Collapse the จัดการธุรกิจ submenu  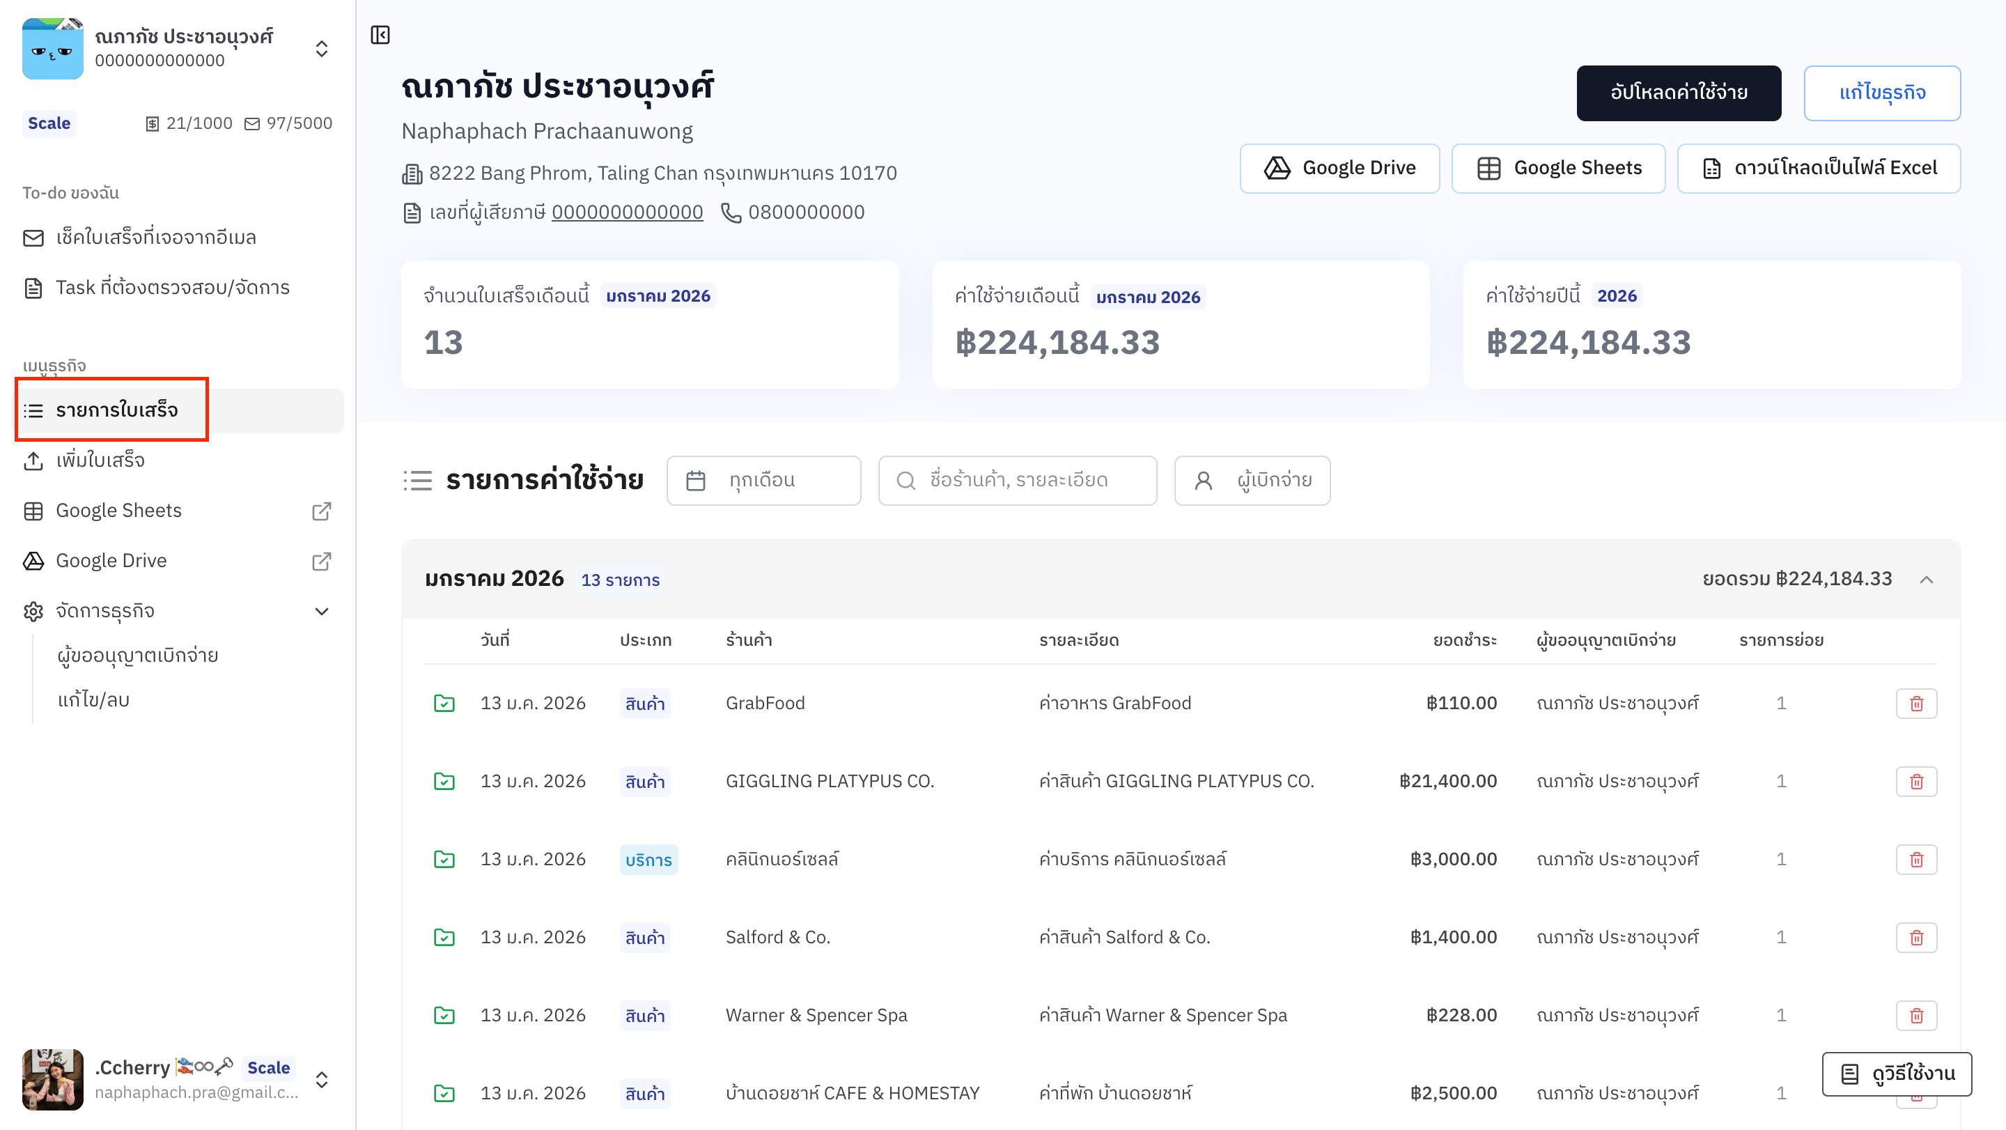322,612
